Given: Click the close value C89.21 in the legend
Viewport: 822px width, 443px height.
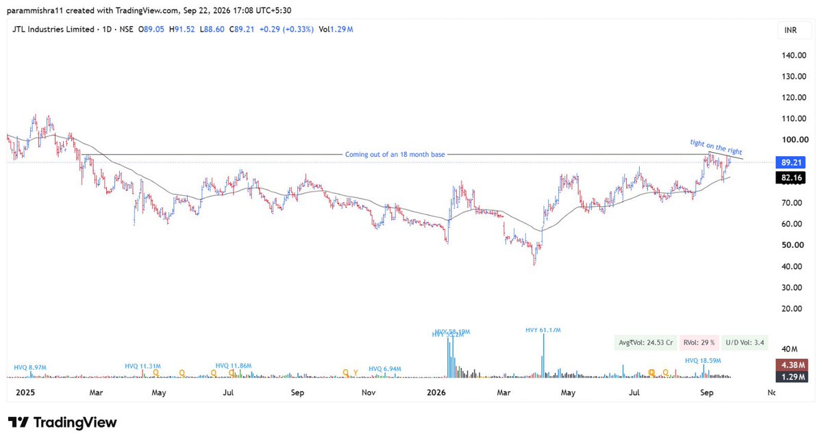Looking at the screenshot, I should click(x=242, y=29).
